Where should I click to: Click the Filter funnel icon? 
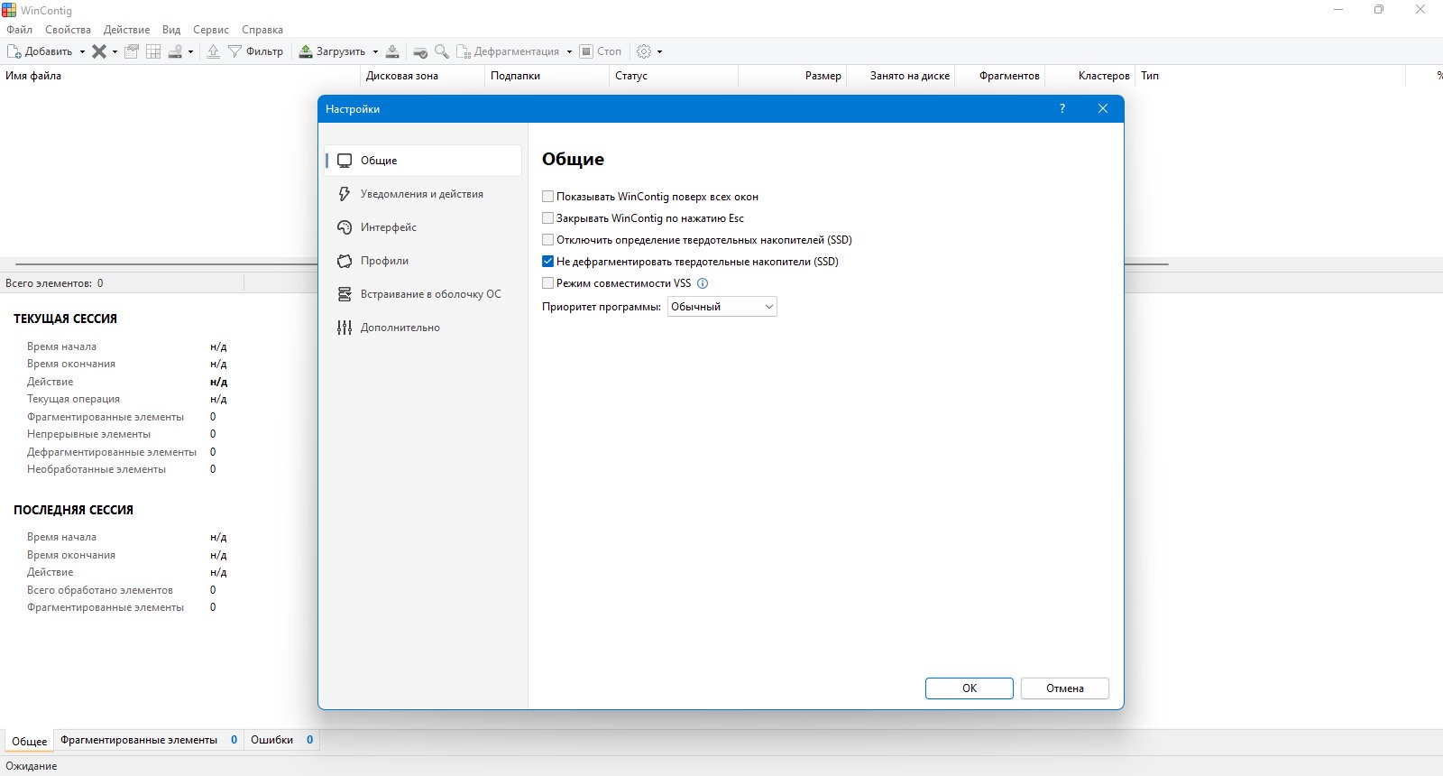point(234,51)
